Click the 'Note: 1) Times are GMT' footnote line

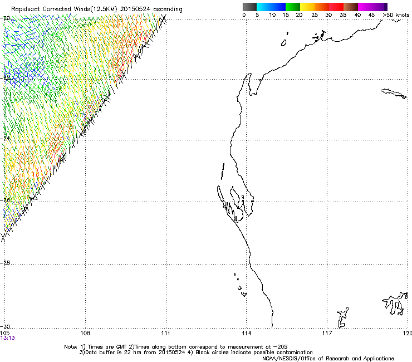176,347
